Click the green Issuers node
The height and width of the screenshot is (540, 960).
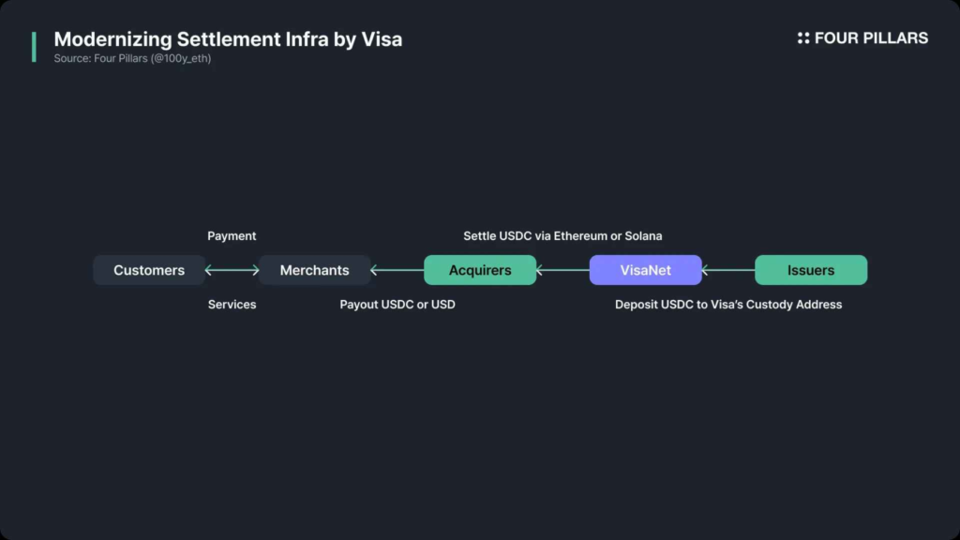coord(811,270)
